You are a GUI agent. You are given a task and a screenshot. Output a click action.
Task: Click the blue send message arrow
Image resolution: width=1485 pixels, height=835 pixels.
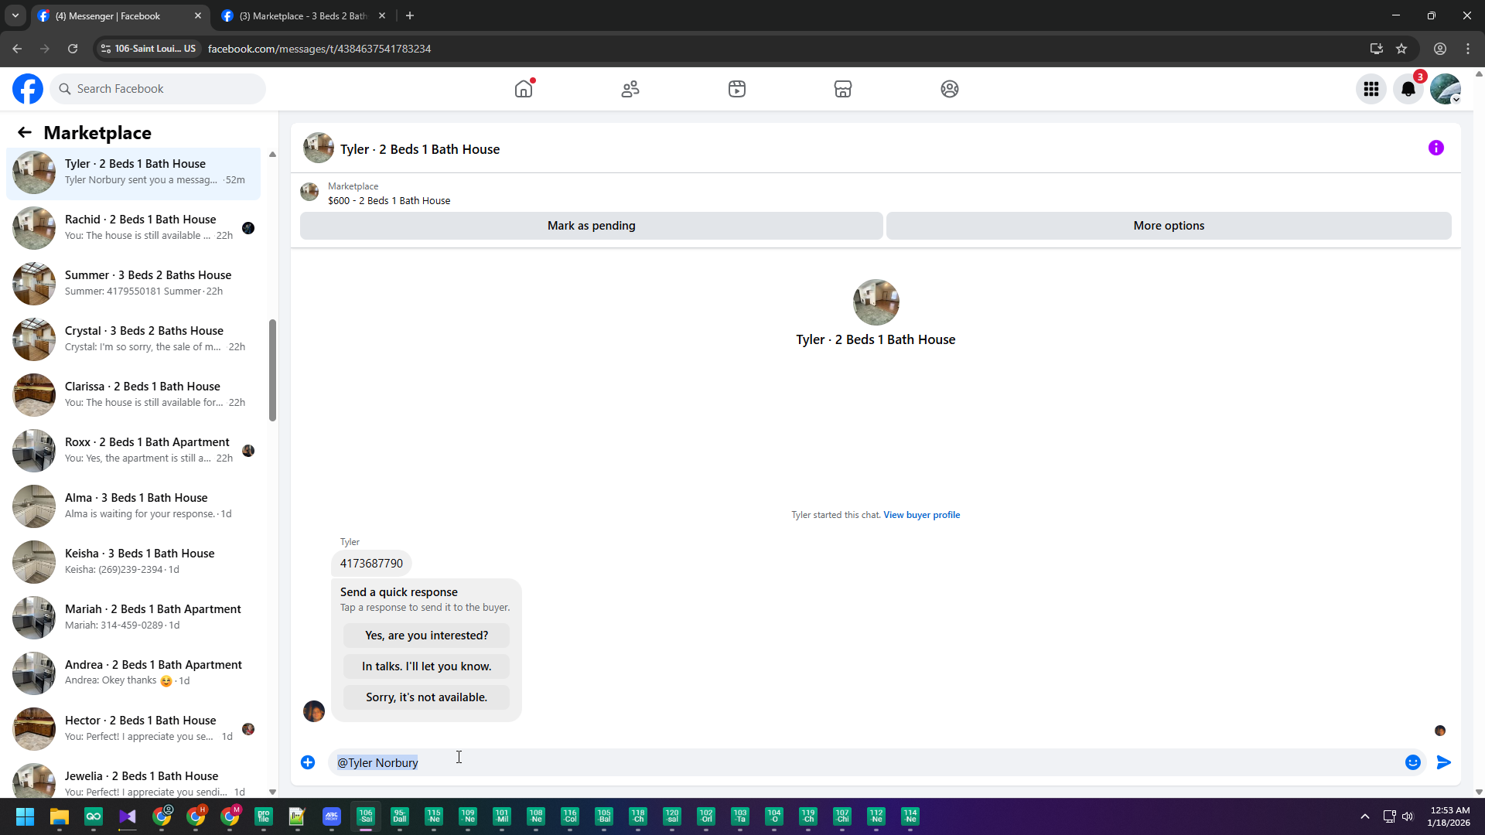[x=1444, y=762]
